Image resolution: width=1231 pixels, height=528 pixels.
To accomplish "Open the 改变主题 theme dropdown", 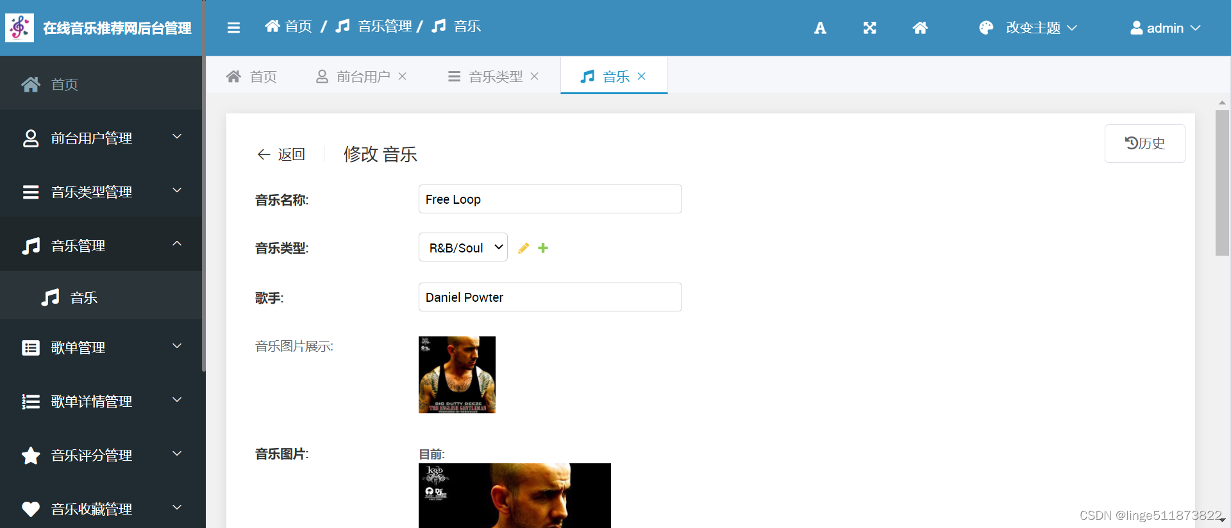I will pos(1028,28).
